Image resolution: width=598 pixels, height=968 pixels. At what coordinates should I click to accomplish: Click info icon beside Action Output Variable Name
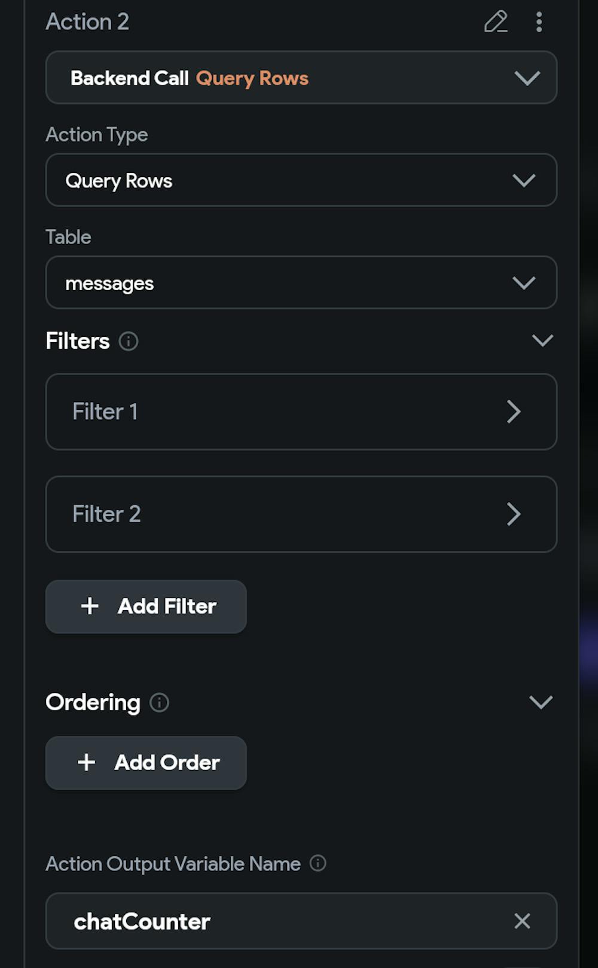(x=318, y=863)
